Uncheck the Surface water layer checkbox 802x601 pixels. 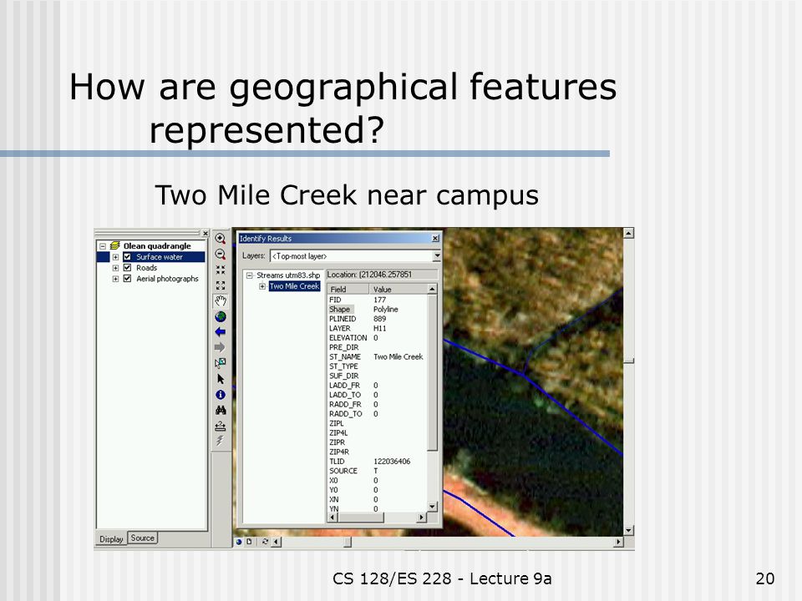[127, 257]
